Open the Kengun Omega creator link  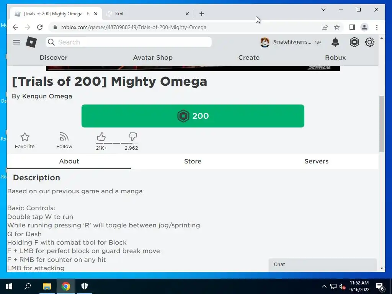tap(47, 96)
